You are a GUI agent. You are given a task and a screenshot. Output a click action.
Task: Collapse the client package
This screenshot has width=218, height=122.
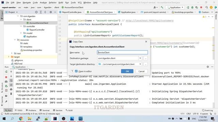click(21, 20)
